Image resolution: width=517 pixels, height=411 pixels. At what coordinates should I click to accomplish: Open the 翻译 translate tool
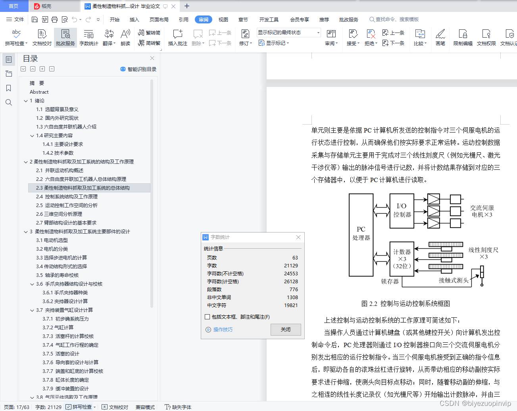(109, 38)
